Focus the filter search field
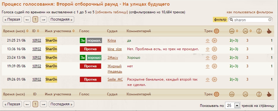Screen dimensions: 278x111 click(x=250, y=20)
